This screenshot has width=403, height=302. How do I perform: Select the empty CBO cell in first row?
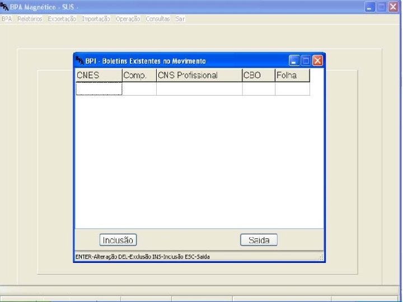pos(259,88)
